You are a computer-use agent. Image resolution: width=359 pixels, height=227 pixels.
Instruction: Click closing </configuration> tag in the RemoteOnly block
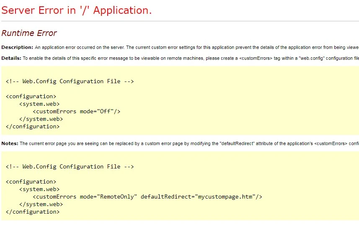pos(33,212)
